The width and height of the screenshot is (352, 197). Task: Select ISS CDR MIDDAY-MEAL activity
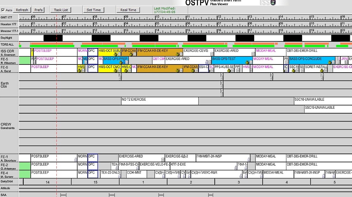[x=270, y=52]
